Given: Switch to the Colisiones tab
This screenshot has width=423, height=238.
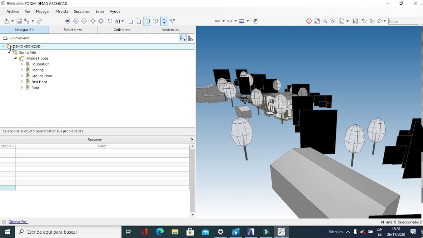Looking at the screenshot, I should [122, 30].
